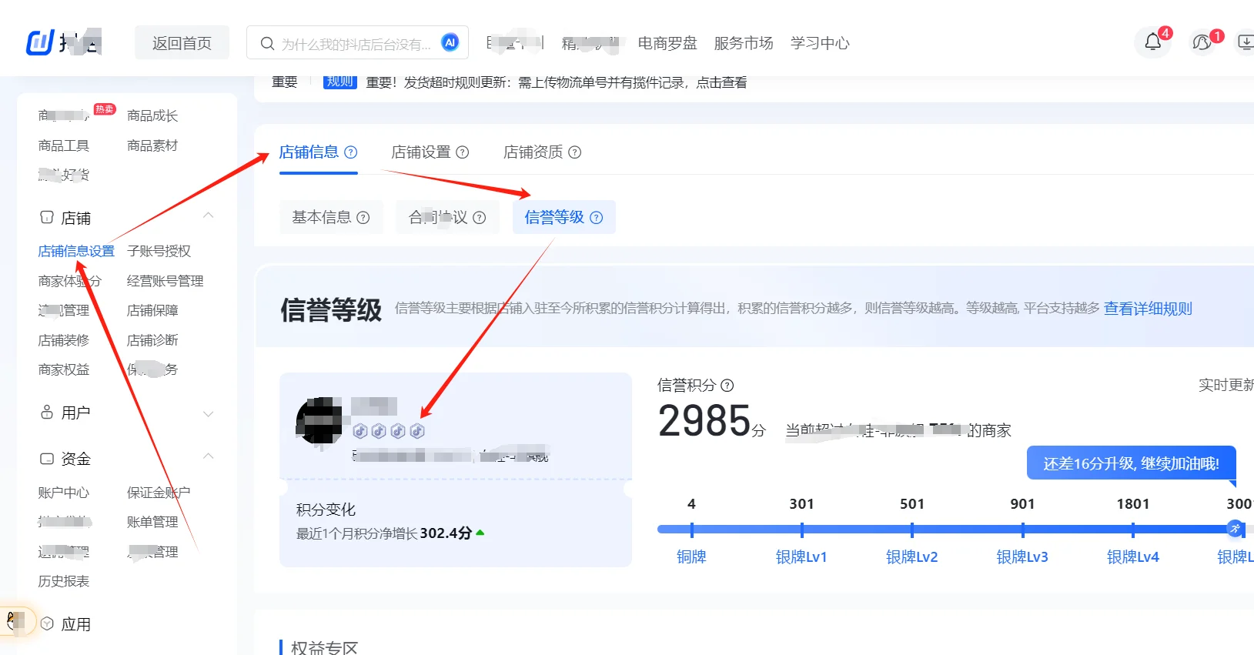Open 账单管理 in sidebar

point(152,522)
